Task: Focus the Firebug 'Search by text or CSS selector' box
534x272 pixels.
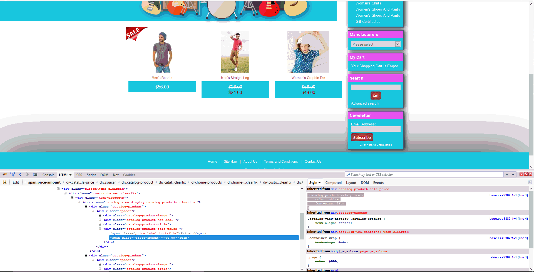Action: (x=424, y=175)
